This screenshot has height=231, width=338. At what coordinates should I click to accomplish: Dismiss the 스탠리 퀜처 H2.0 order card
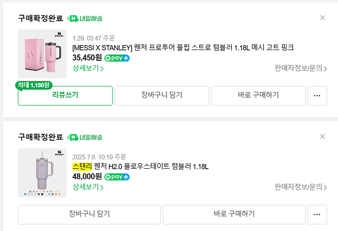point(322,136)
